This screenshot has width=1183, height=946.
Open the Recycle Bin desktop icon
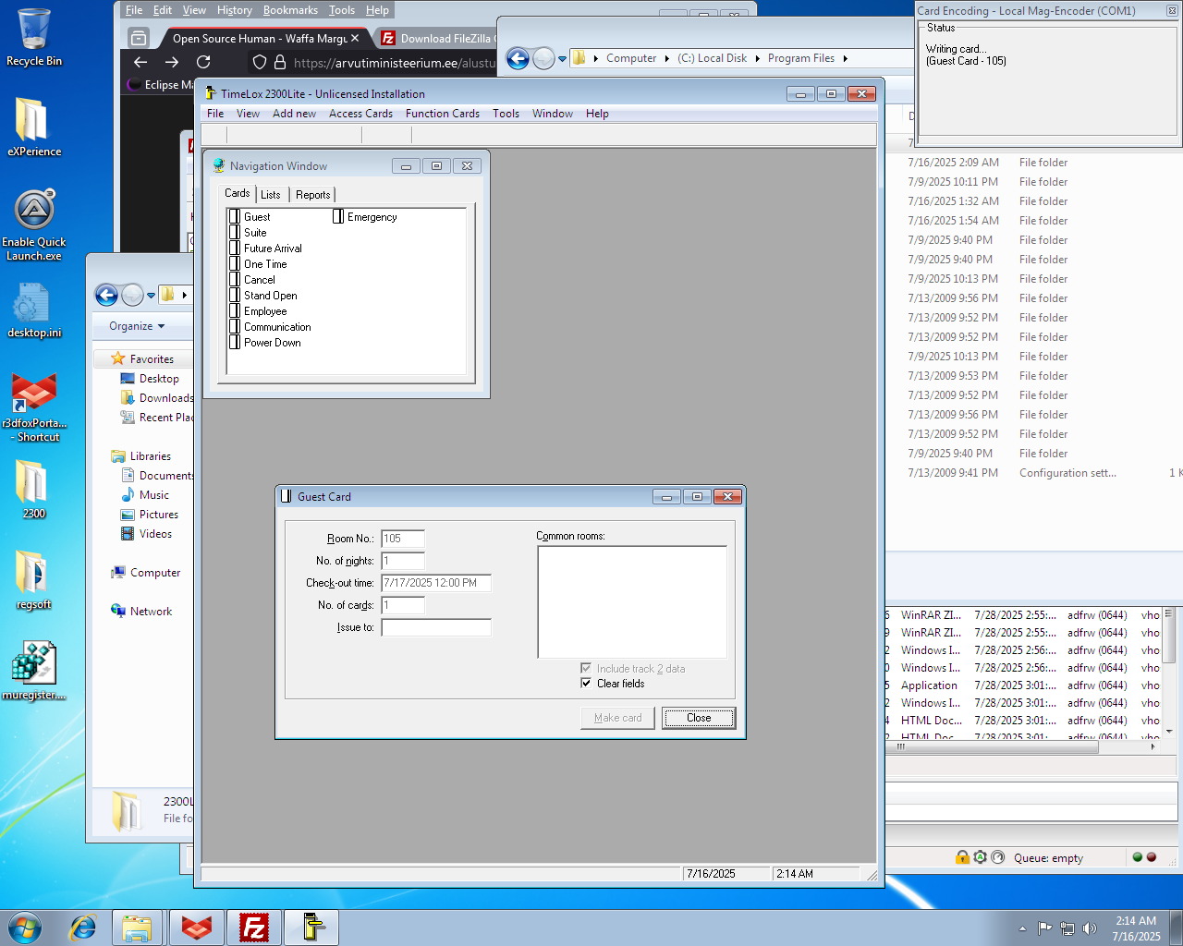point(33,38)
